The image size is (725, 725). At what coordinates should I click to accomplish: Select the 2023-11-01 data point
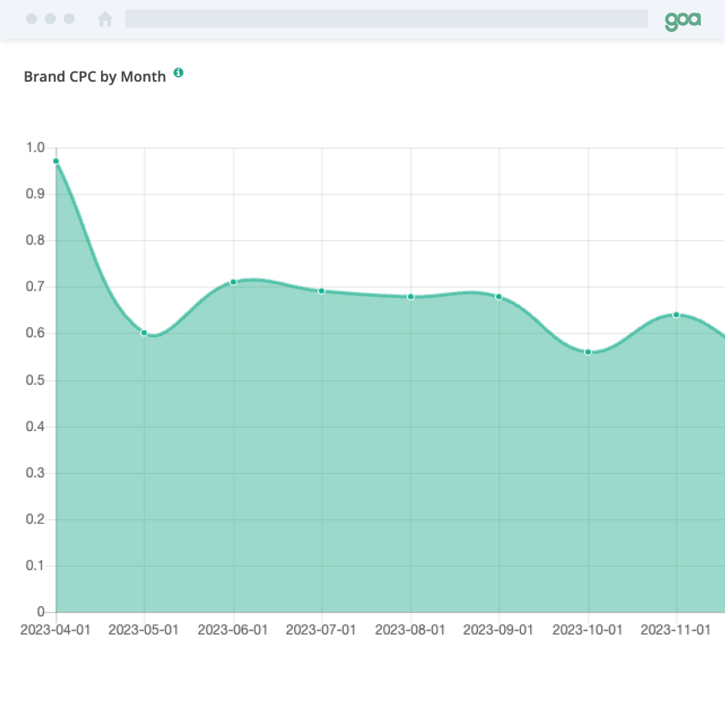[x=677, y=315]
